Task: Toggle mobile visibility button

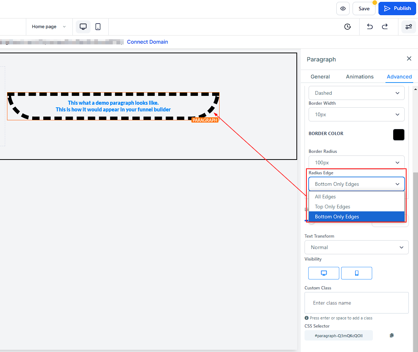Action: click(356, 273)
